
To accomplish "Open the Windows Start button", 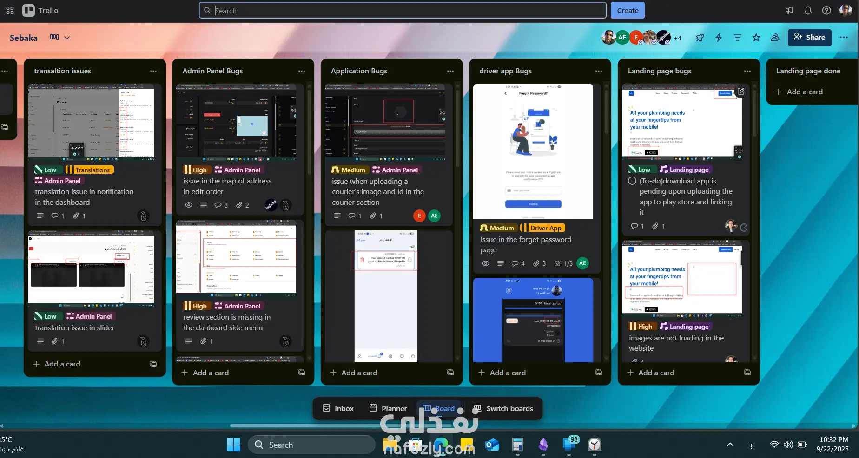I will point(233,445).
